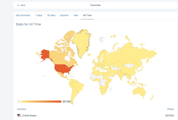Click the Country column header
178x120 pixels.
pos(22,109)
